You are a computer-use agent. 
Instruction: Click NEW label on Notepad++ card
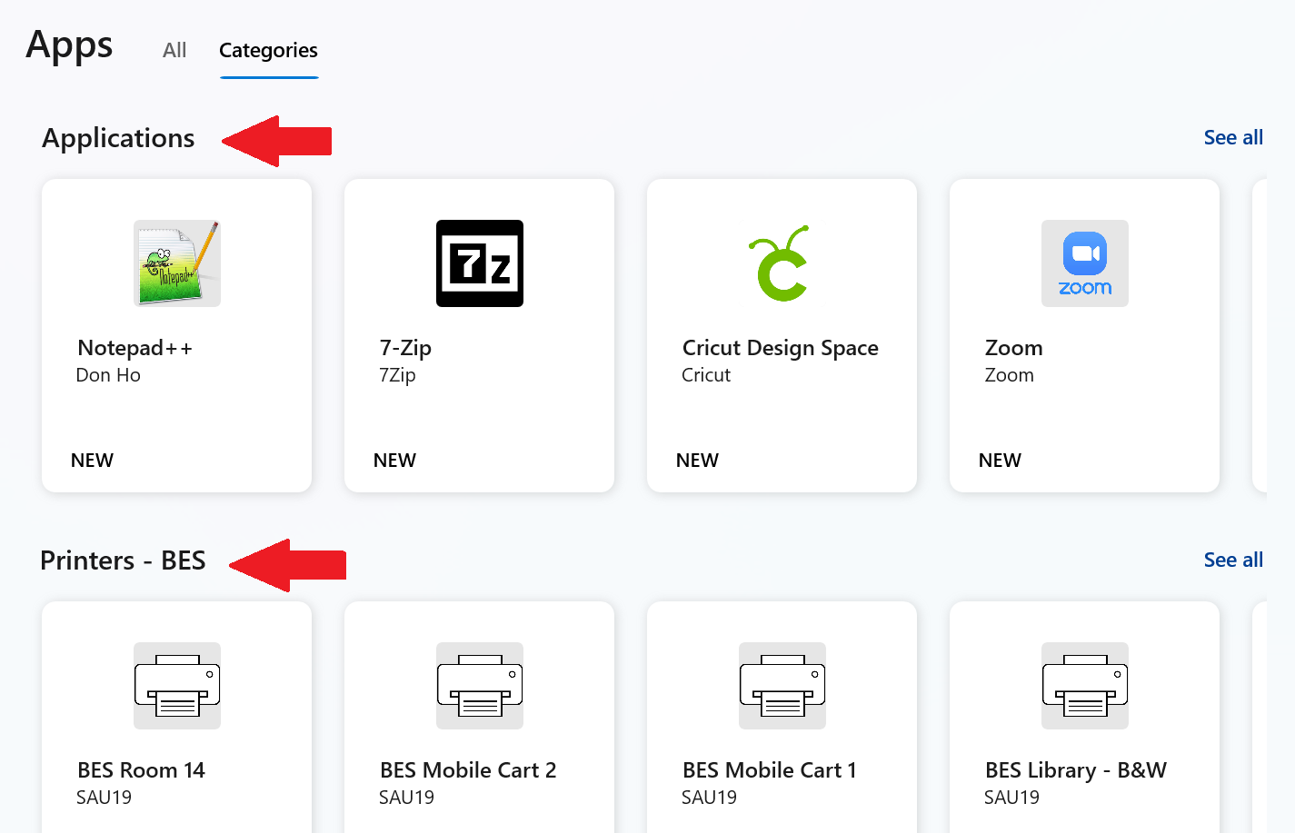click(92, 461)
